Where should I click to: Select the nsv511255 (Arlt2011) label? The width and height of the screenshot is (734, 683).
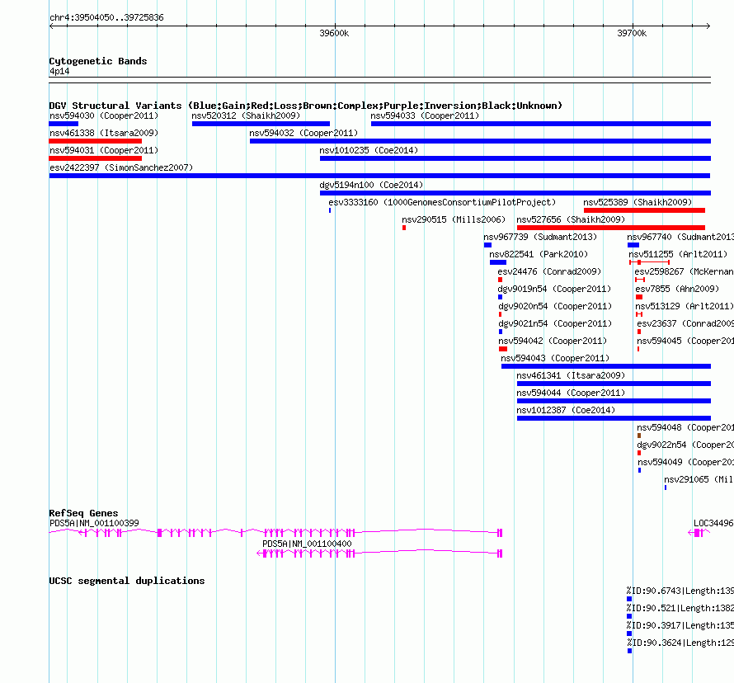678,254
